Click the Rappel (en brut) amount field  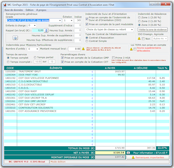click(38, 30)
